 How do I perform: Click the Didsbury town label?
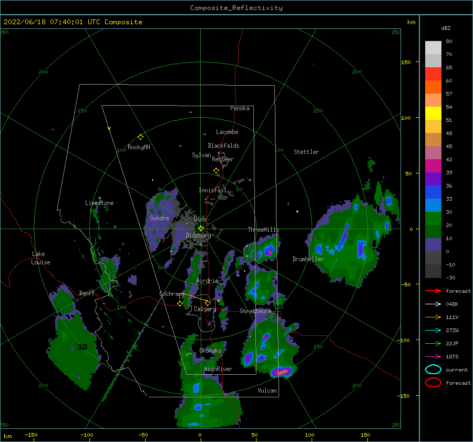pos(199,235)
